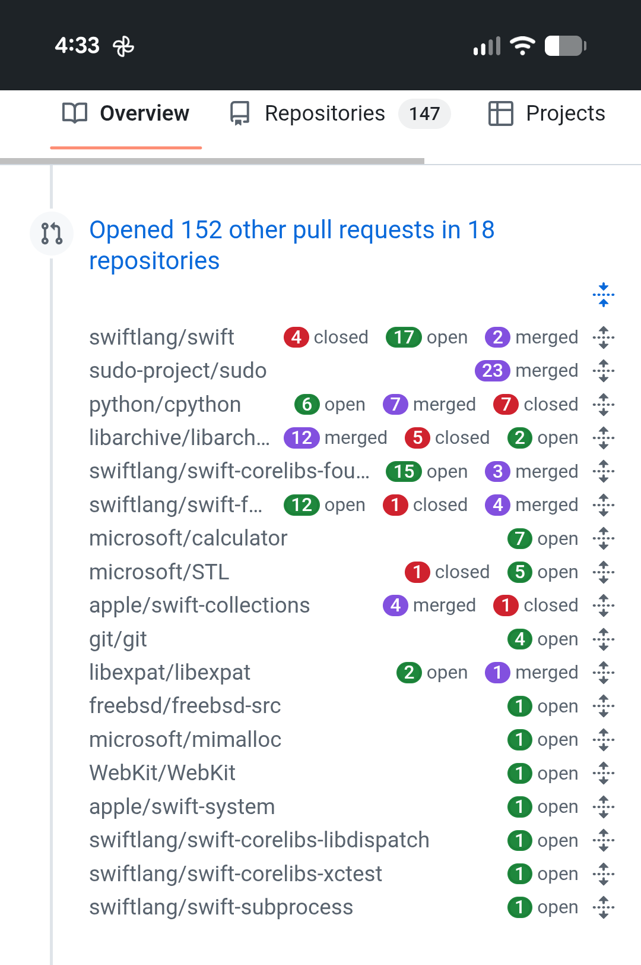Tap the Shortcuts icon in the status bar

pos(123,45)
